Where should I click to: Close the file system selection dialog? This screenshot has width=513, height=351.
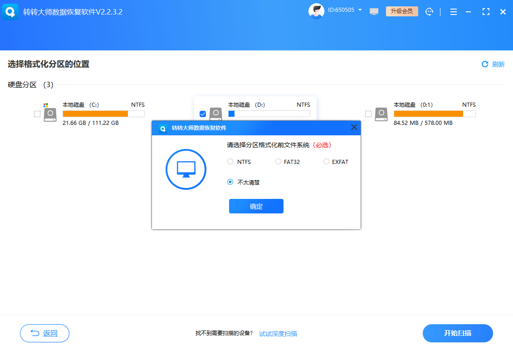tap(354, 127)
